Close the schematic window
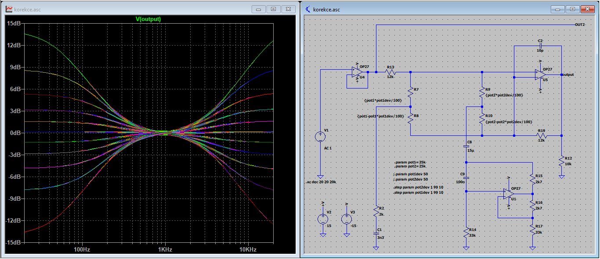The image size is (600, 259). [x=587, y=9]
